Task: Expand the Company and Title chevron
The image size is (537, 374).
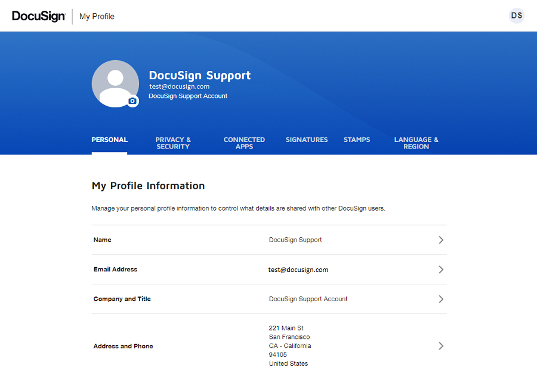Action: click(x=441, y=299)
